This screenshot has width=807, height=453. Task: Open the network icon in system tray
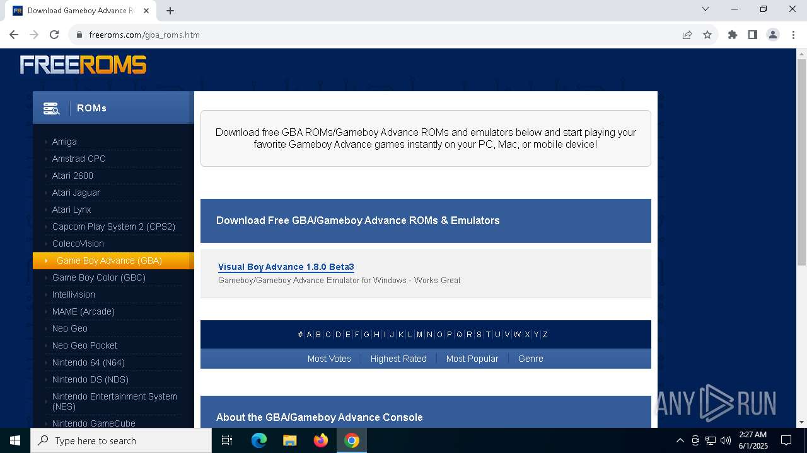pos(711,440)
